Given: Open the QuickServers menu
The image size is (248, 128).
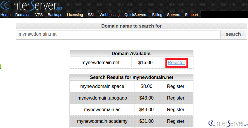Looking at the screenshot, I should (136, 15).
